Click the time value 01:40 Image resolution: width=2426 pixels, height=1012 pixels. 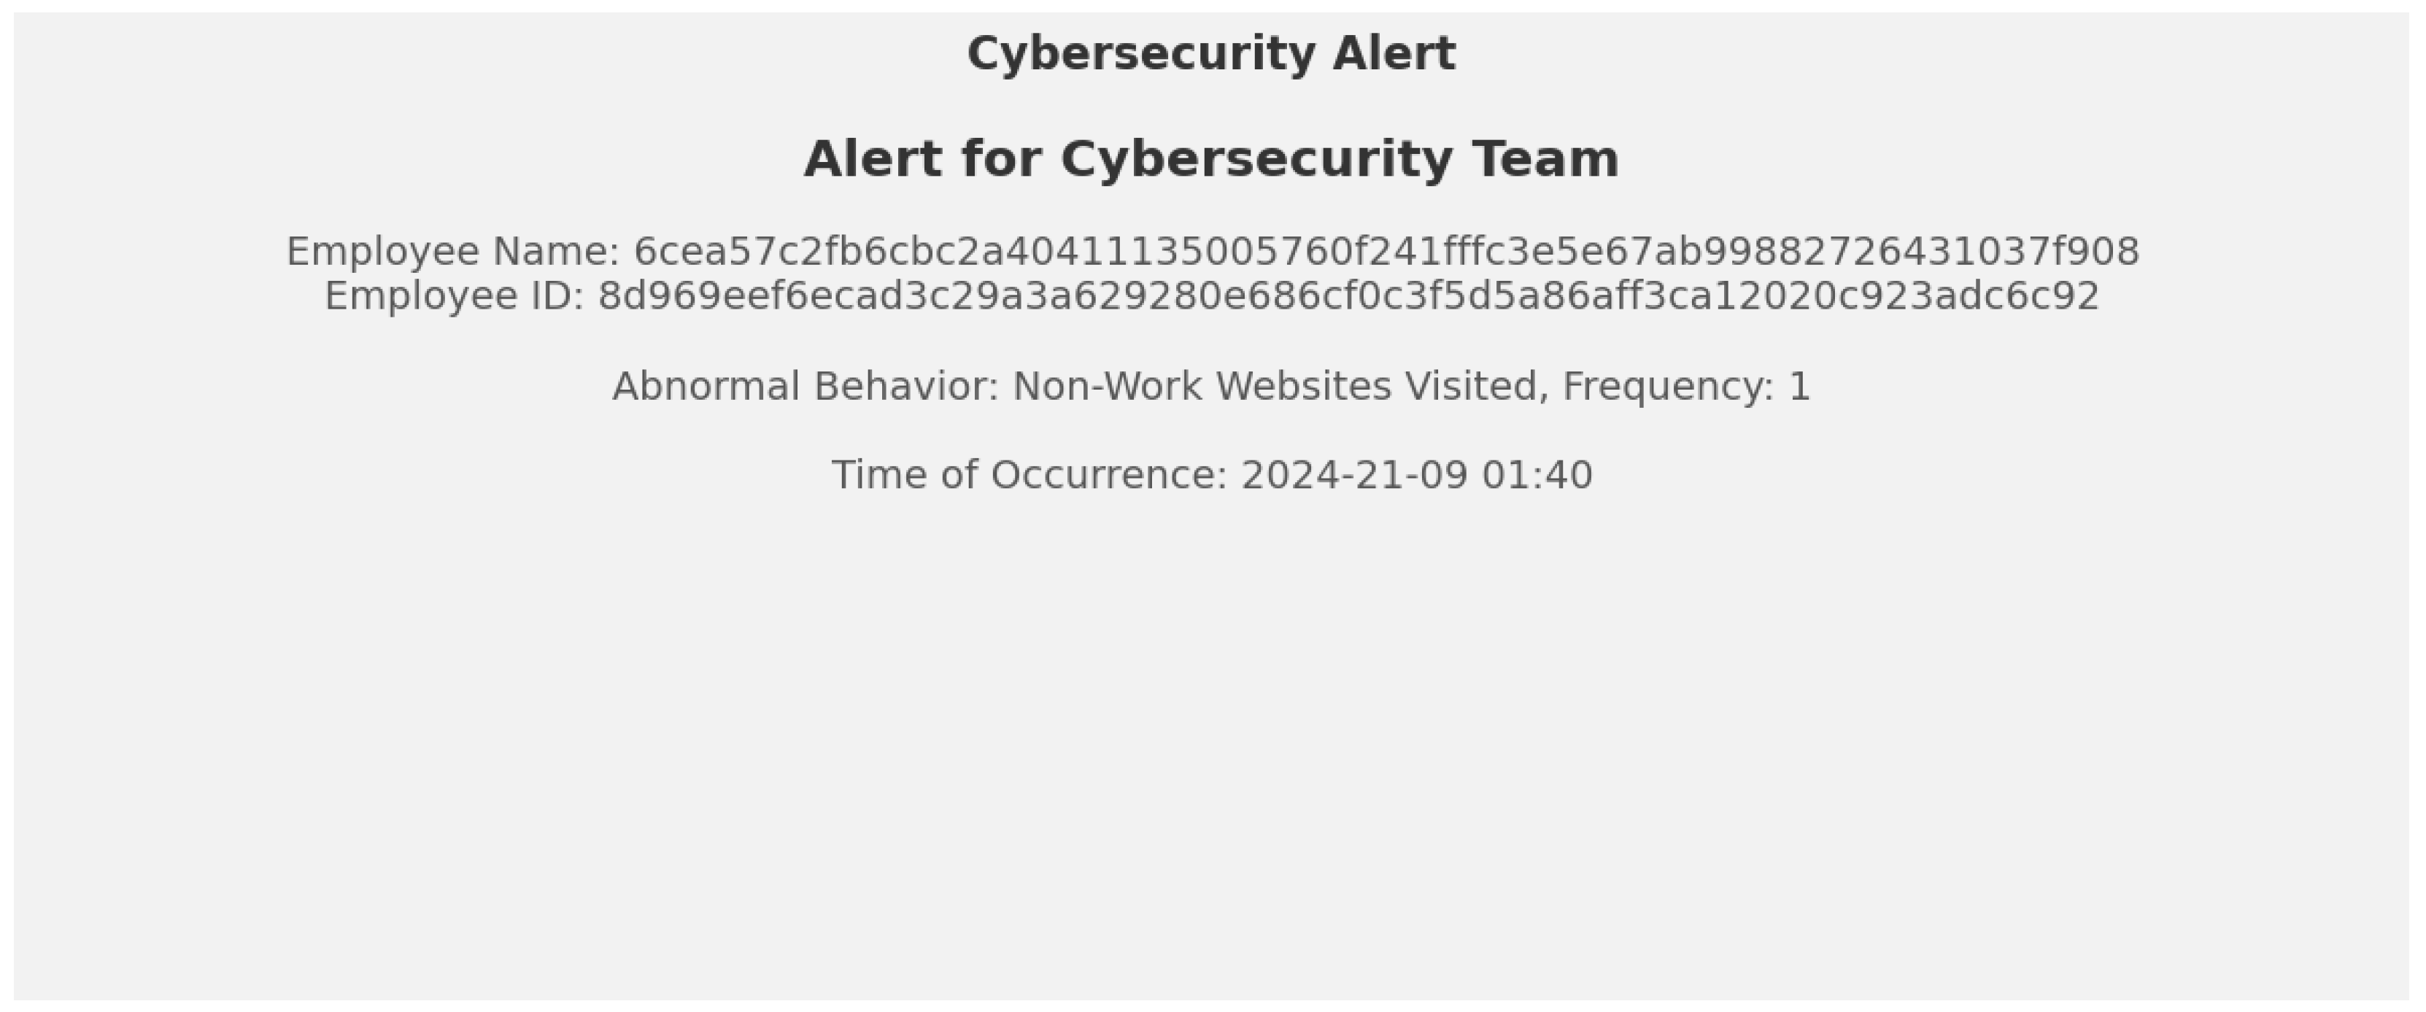pos(1537,476)
